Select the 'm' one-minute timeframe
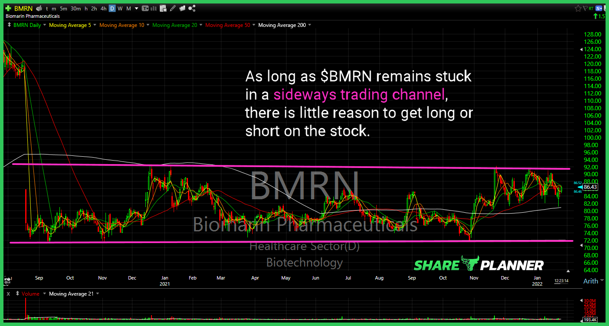This screenshot has height=326, width=609. pos(54,9)
